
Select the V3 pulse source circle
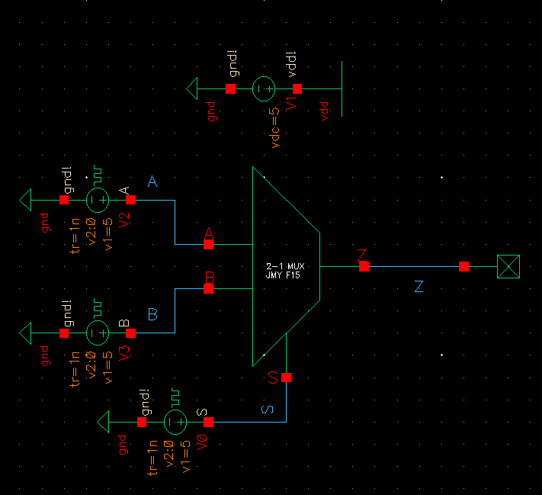(x=98, y=333)
